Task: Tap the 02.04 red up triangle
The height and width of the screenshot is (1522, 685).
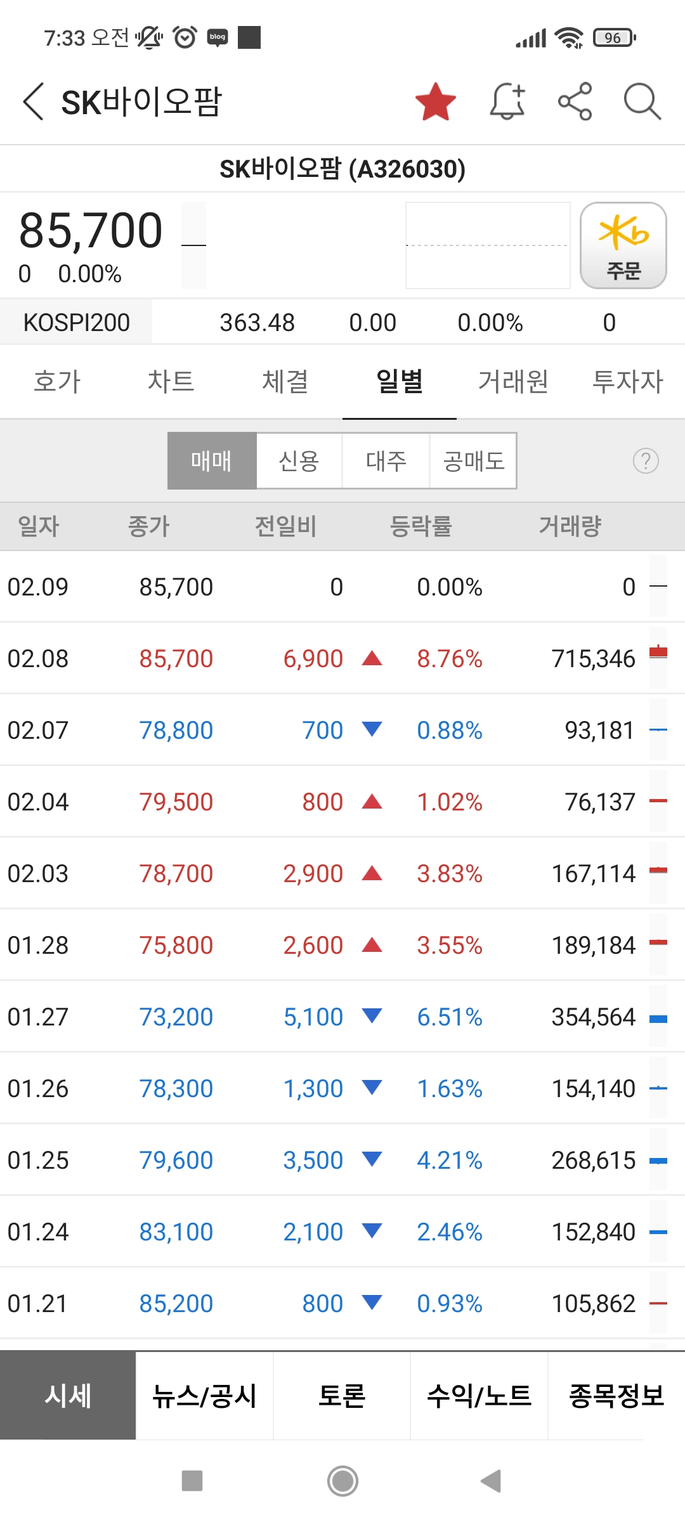Action: tap(372, 802)
